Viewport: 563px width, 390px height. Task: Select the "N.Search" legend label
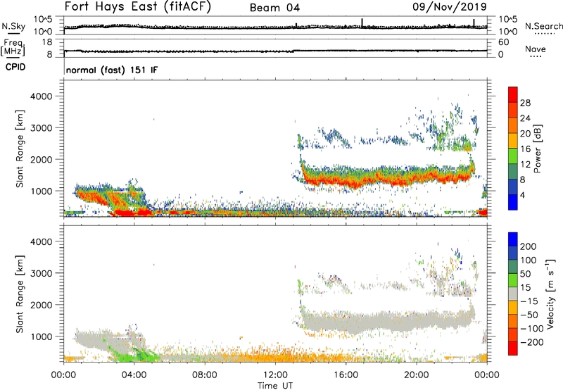pyautogui.click(x=543, y=26)
